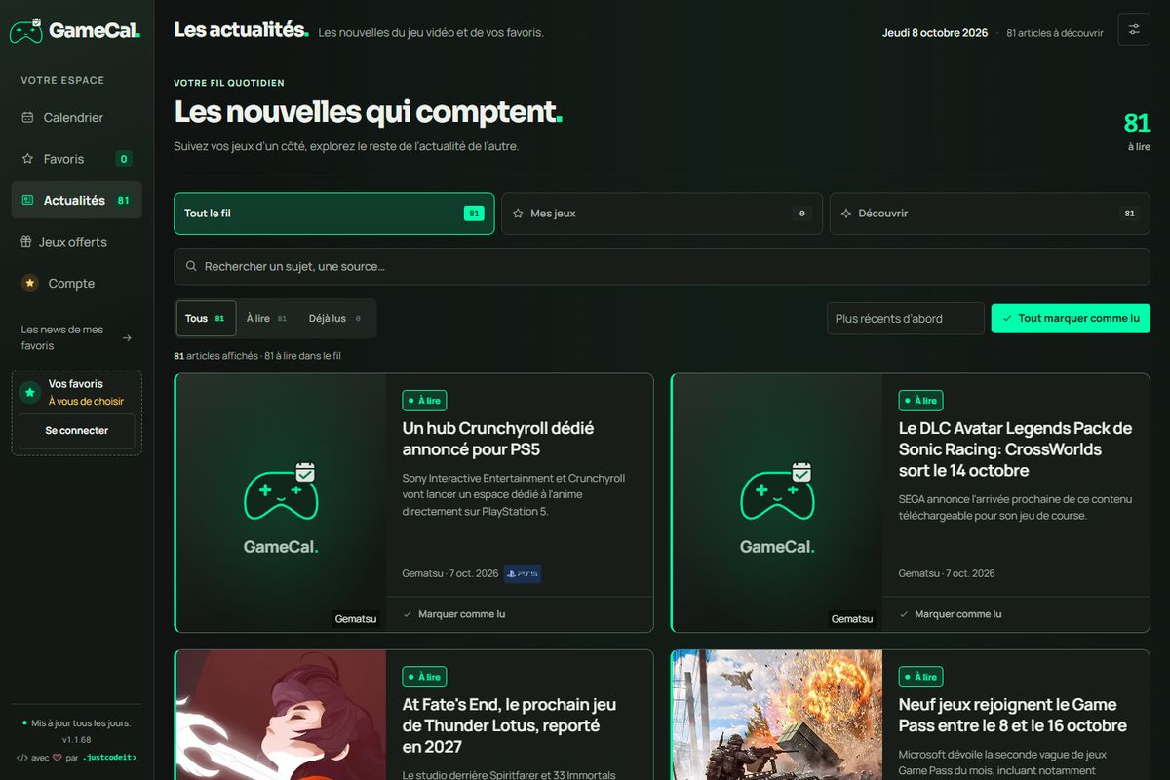Click the At Fate's End artwork thumbnail
The width and height of the screenshot is (1170, 780).
[x=281, y=715]
